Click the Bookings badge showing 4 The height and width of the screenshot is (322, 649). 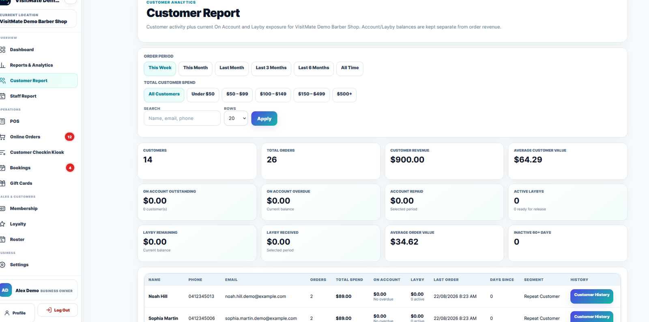(x=70, y=168)
